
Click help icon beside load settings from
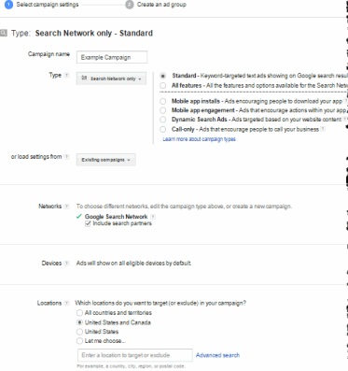[66, 157]
